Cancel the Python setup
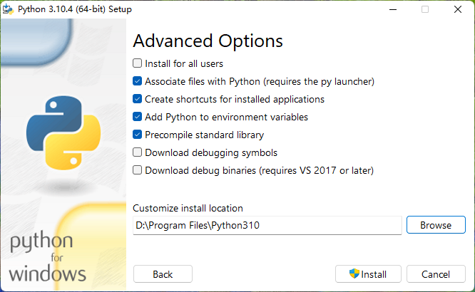Viewport: 475px width, 292px height. pyautogui.click(x=436, y=274)
